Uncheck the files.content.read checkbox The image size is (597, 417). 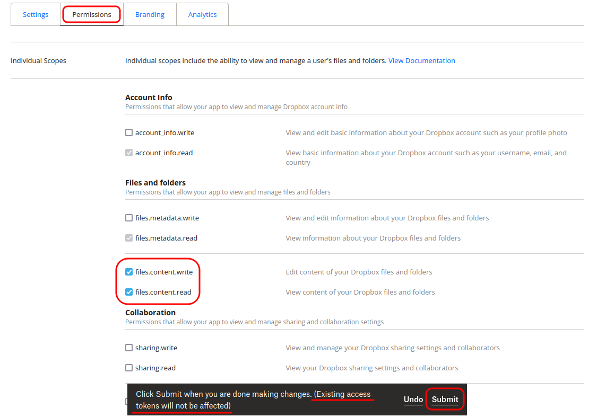tap(129, 292)
